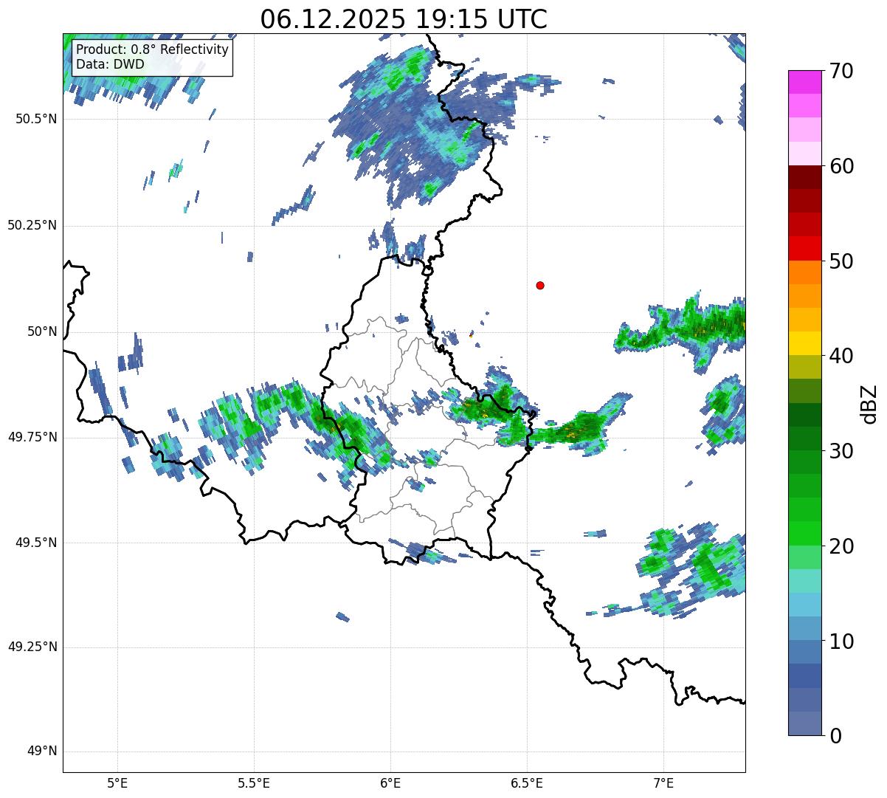Image resolution: width=887 pixels, height=798 pixels.
Task: Click the 6°E longitude label
Action: 390,784
